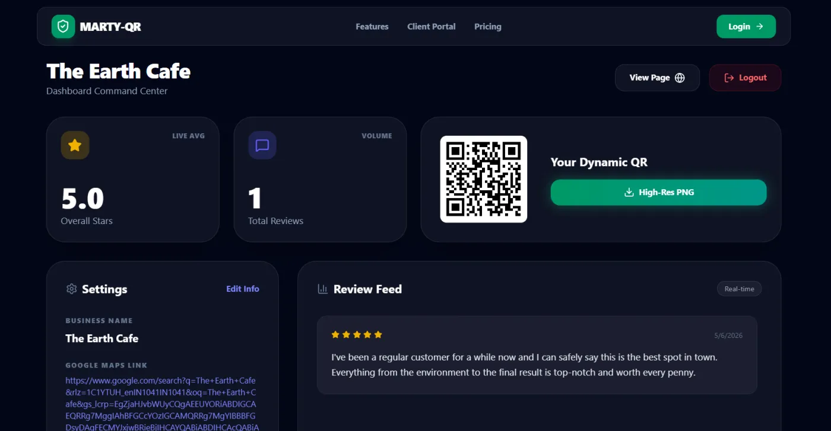This screenshot has height=431, width=831.
Task: Click the bar chart icon beside Review Feed
Action: pyautogui.click(x=323, y=289)
